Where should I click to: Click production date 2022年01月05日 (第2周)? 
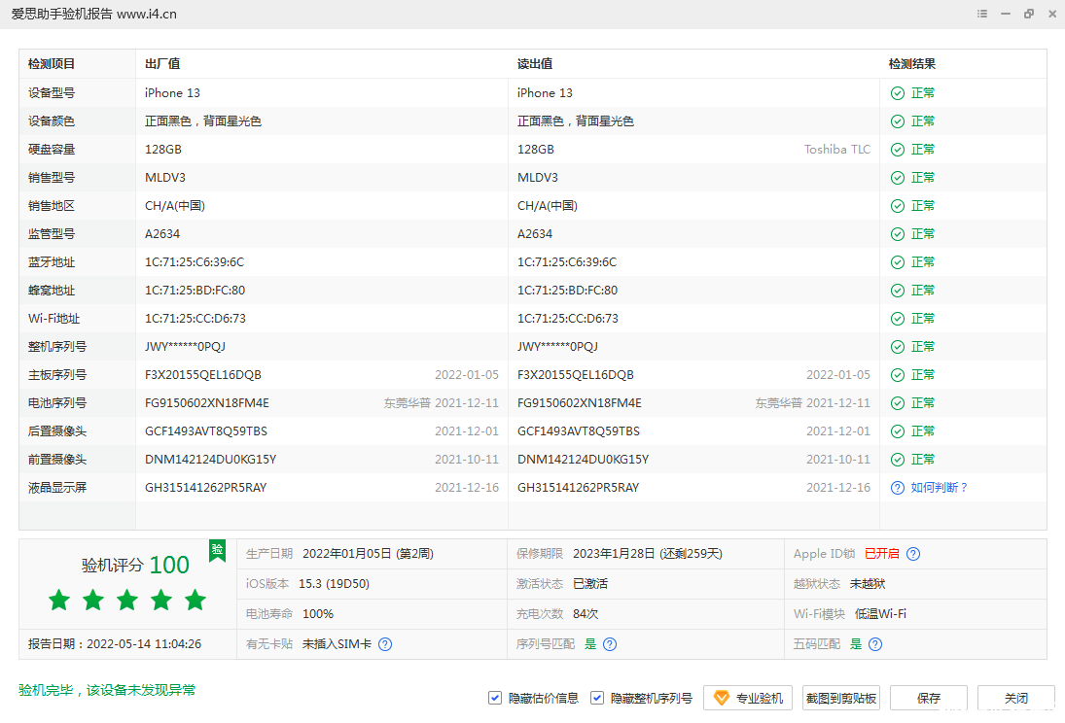click(369, 554)
